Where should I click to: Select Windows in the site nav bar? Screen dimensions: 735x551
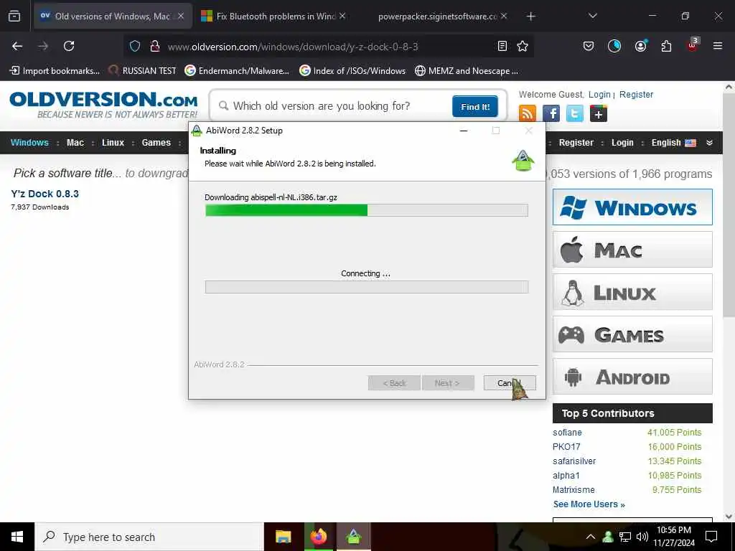pyautogui.click(x=29, y=143)
